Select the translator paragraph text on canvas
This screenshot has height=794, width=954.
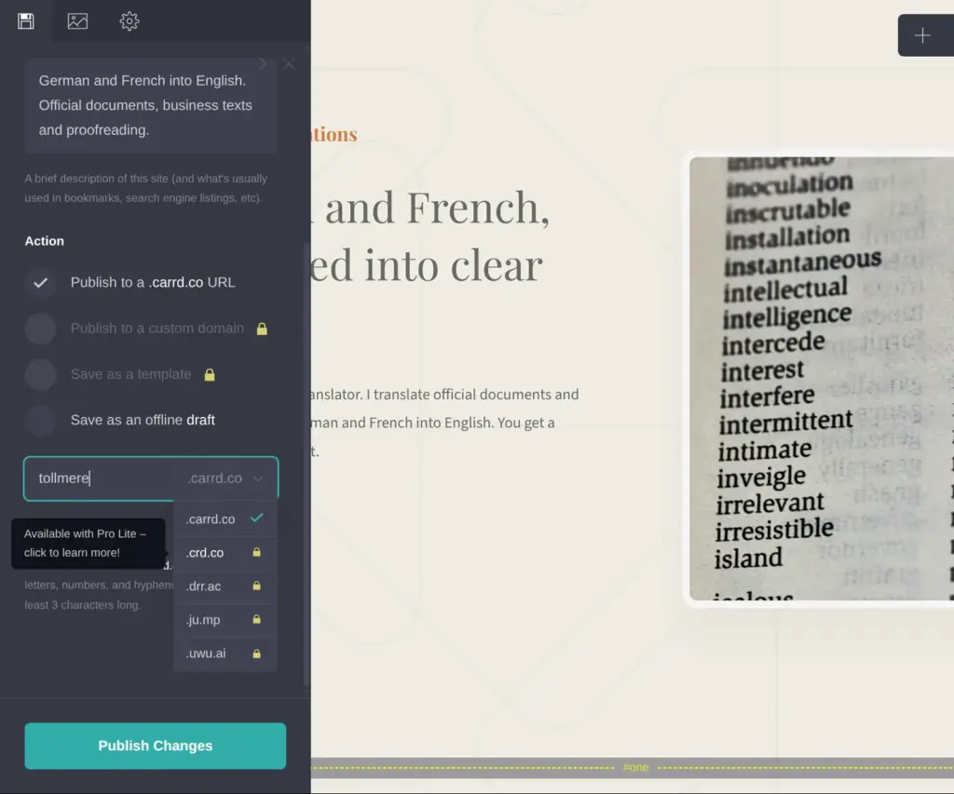click(x=444, y=423)
